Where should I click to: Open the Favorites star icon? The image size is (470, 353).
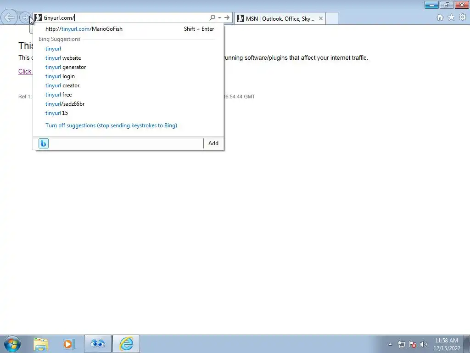click(451, 17)
